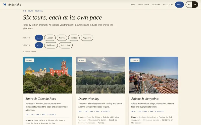Click the Alfama stops list starting 'Lisbon Cathedral'
The width and height of the screenshot is (201, 125).
[x=152, y=120]
